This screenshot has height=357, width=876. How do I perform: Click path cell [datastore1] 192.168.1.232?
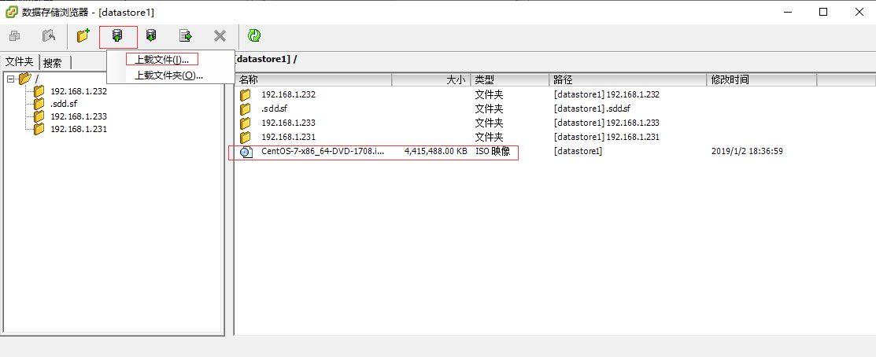(x=607, y=94)
